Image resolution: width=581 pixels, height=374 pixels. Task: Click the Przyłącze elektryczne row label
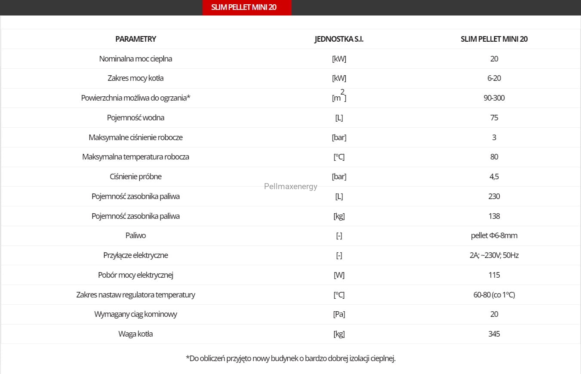coord(135,255)
